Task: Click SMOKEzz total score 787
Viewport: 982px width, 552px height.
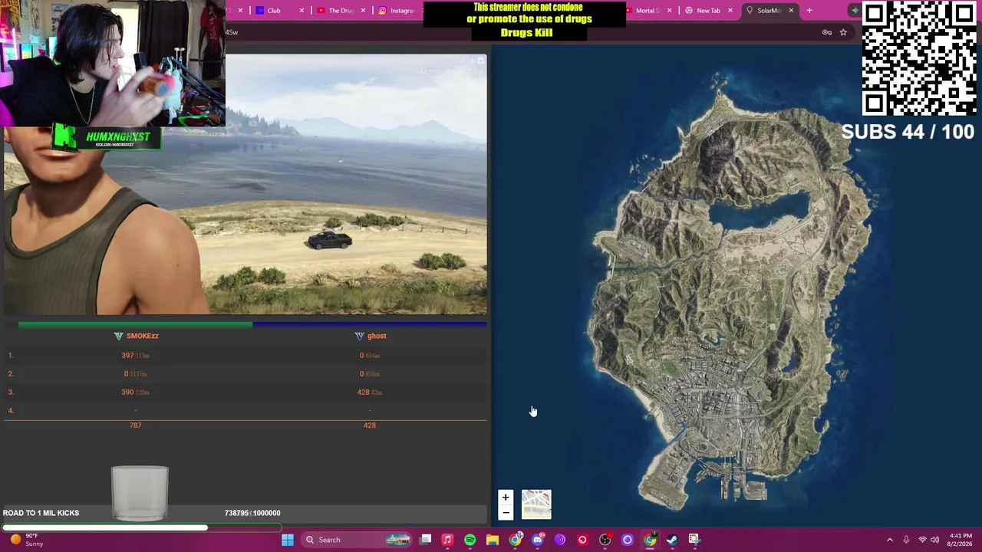Action: coord(135,426)
